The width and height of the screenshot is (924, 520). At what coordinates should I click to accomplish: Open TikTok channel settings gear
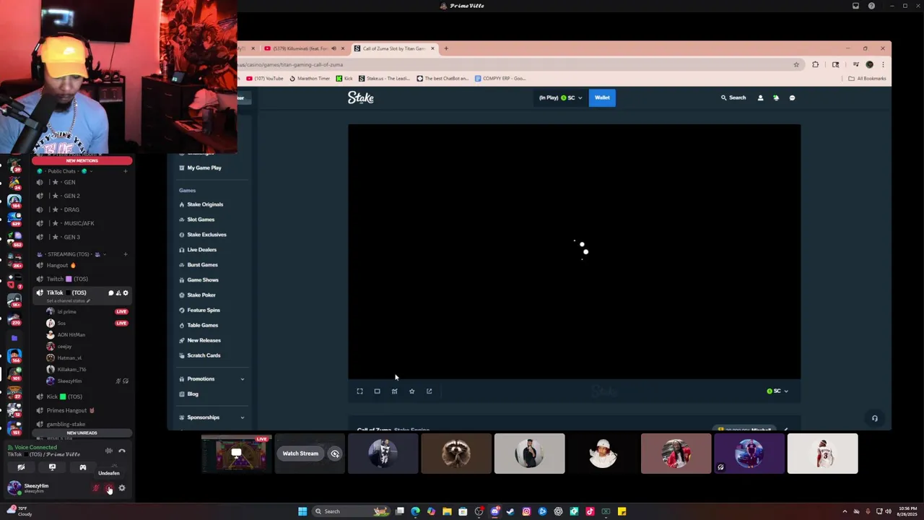126,293
